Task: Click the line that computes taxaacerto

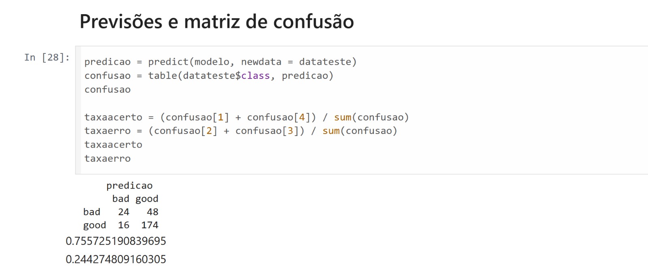Action: coord(246,117)
